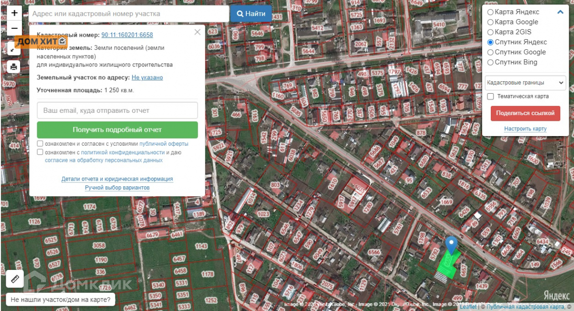Check the политикой конфиденциальности consent box
Screen dimensions: 574x311
point(40,152)
